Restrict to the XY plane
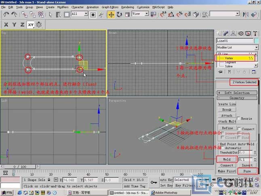261x196 pixels. pos(31,25)
